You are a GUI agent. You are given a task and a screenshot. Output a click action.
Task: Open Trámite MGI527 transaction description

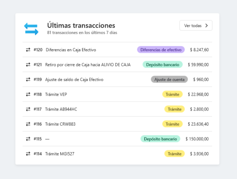(x=60, y=154)
